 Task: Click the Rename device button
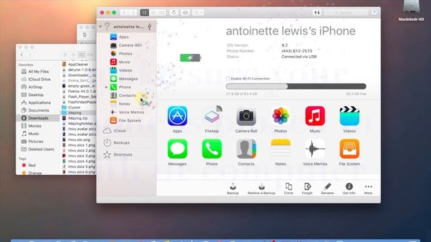click(x=327, y=189)
